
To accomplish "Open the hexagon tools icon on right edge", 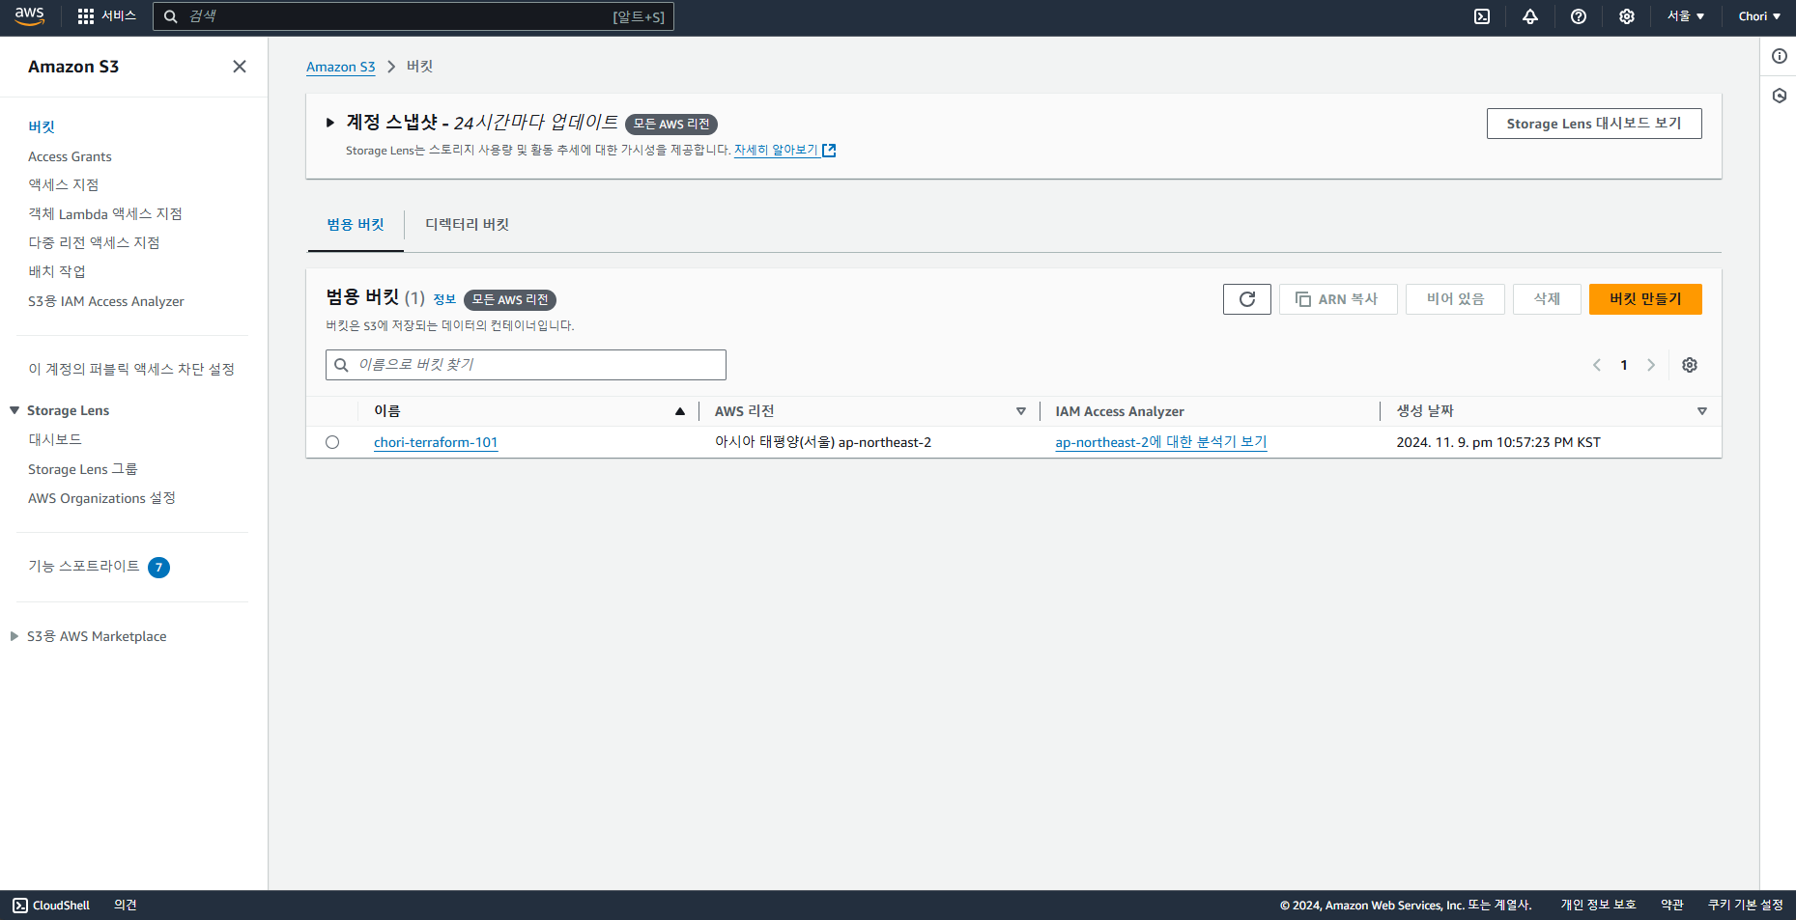I will tap(1780, 96).
